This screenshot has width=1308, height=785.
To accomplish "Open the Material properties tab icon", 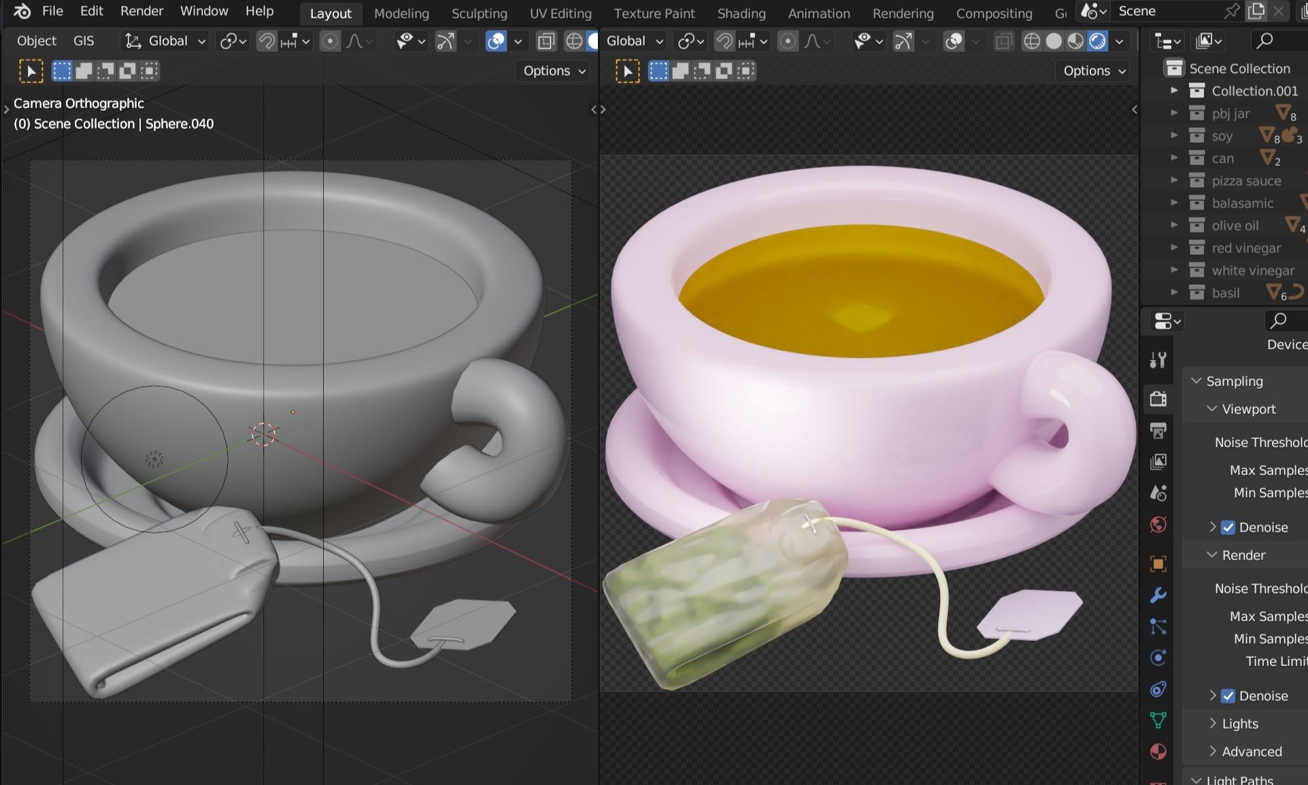I will tap(1158, 752).
